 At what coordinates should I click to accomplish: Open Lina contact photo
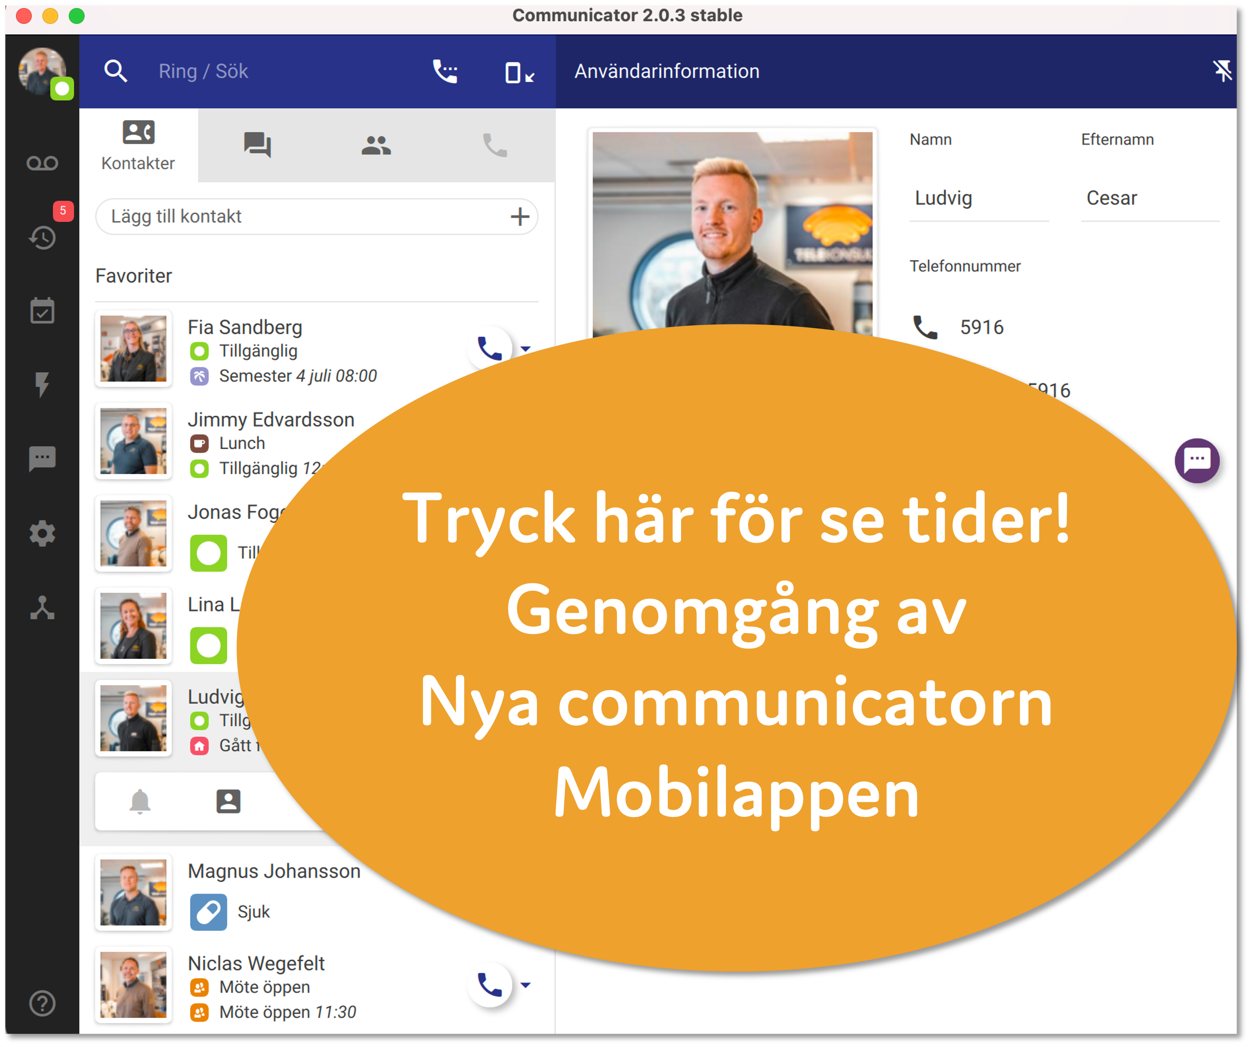pos(133,626)
